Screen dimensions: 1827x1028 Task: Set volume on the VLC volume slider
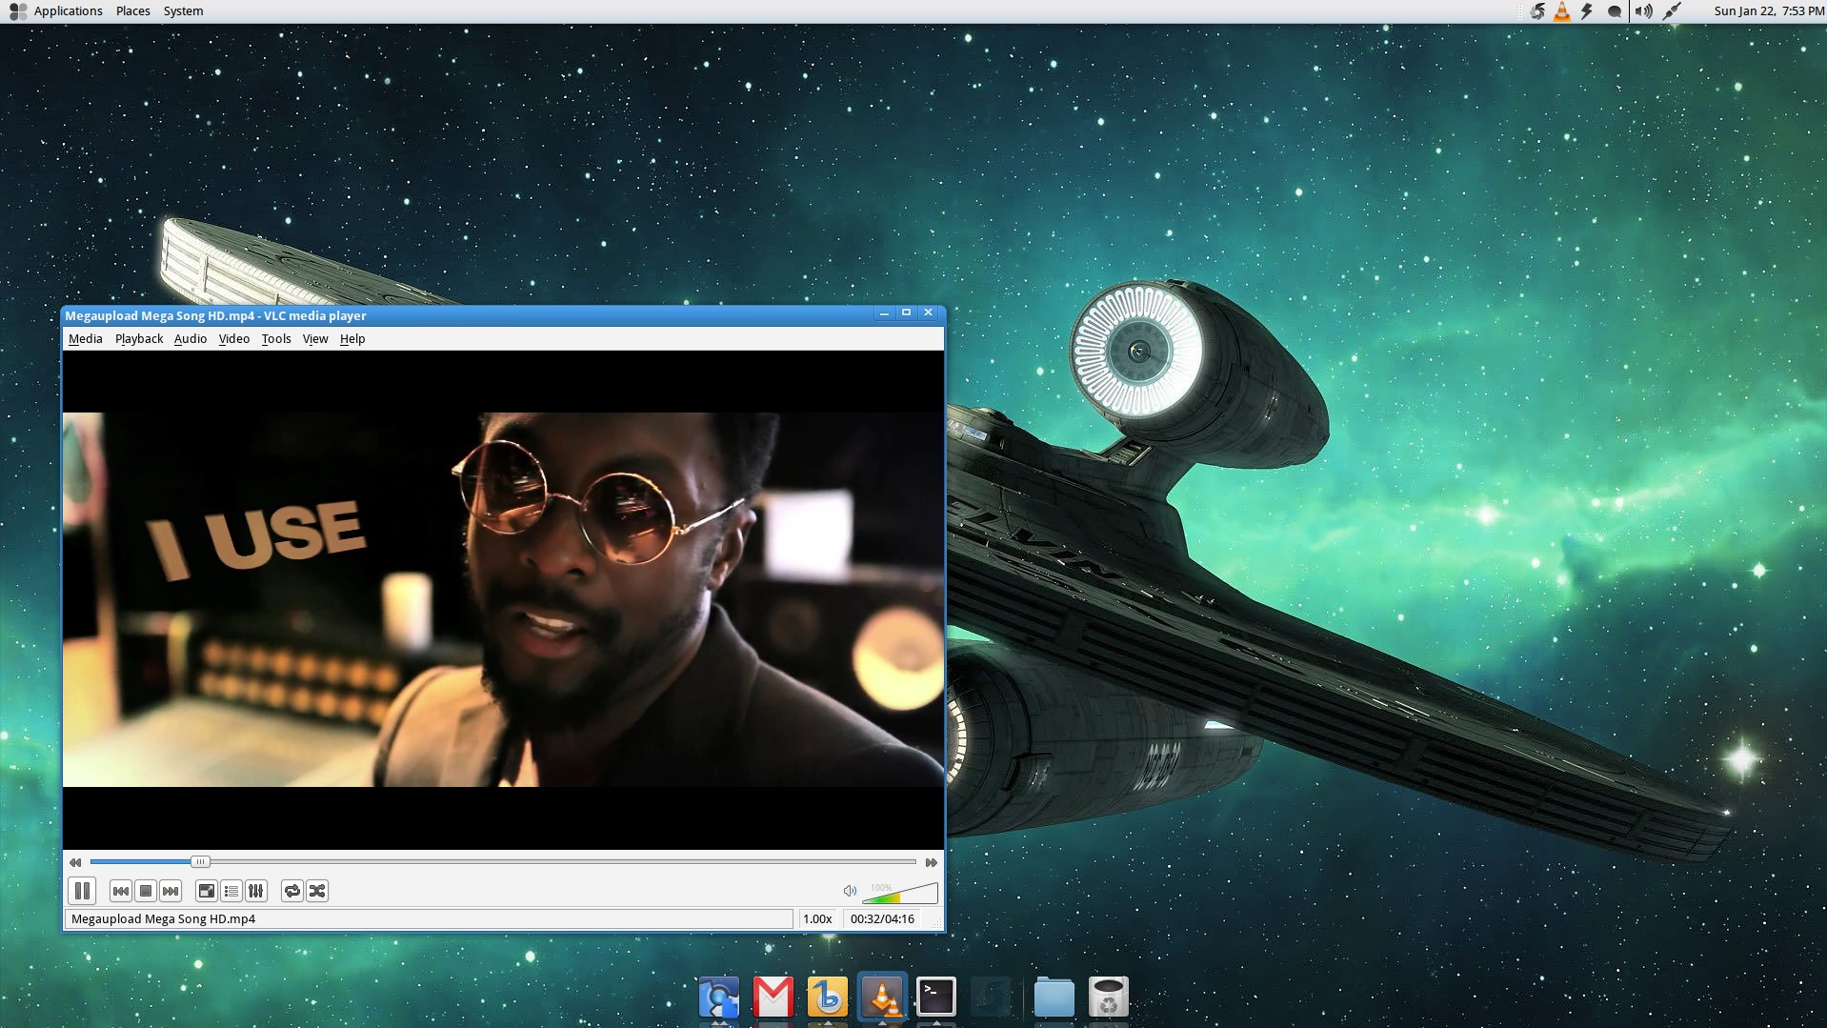click(899, 893)
